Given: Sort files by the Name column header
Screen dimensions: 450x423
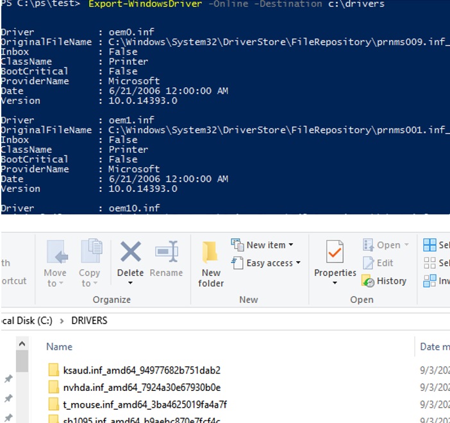Looking at the screenshot, I should tap(60, 347).
